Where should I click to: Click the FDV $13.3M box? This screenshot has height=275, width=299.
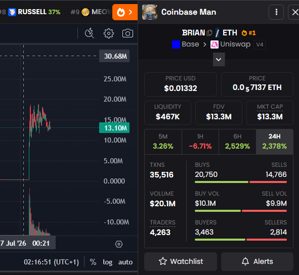pyautogui.click(x=219, y=113)
